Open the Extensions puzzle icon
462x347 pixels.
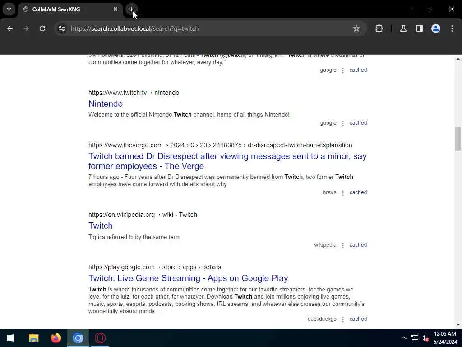point(379,28)
